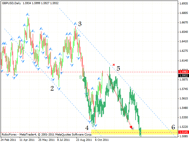Click the 1.6540 price axis label
This screenshot has height=142, width=189.
click(184, 32)
